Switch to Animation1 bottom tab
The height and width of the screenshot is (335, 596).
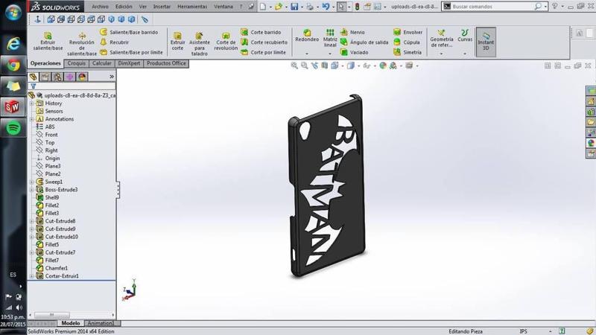click(101, 323)
